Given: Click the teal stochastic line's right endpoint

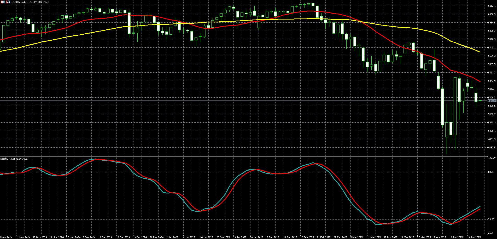Looking at the screenshot, I should click(x=480, y=206).
